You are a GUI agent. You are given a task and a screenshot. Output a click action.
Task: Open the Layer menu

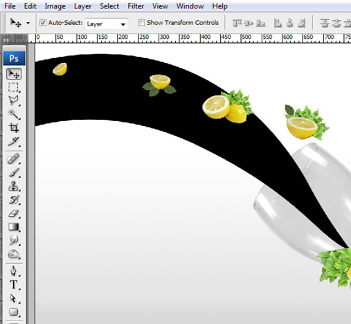(x=82, y=6)
